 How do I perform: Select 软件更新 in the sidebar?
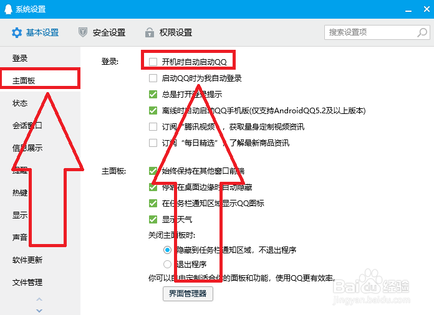point(27,260)
